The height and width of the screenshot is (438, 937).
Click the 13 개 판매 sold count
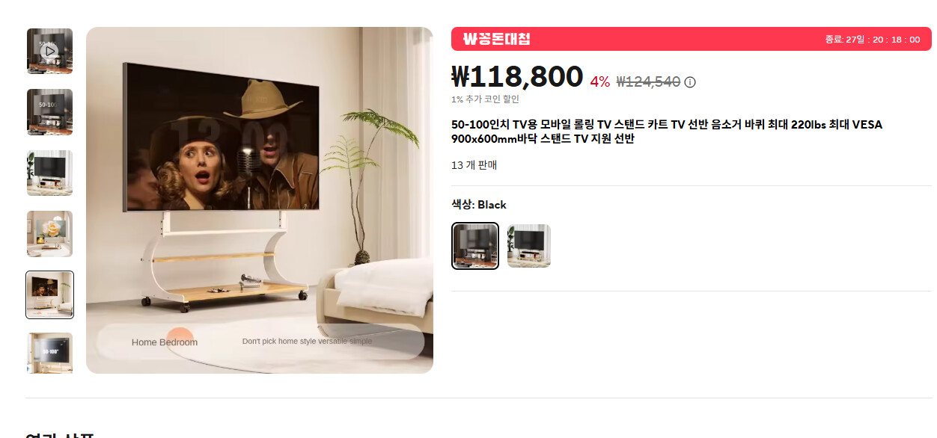coord(474,165)
